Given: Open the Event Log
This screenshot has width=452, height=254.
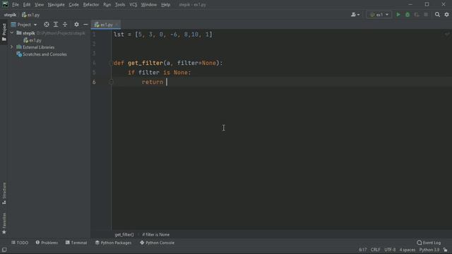Looking at the screenshot, I should pos(429,243).
